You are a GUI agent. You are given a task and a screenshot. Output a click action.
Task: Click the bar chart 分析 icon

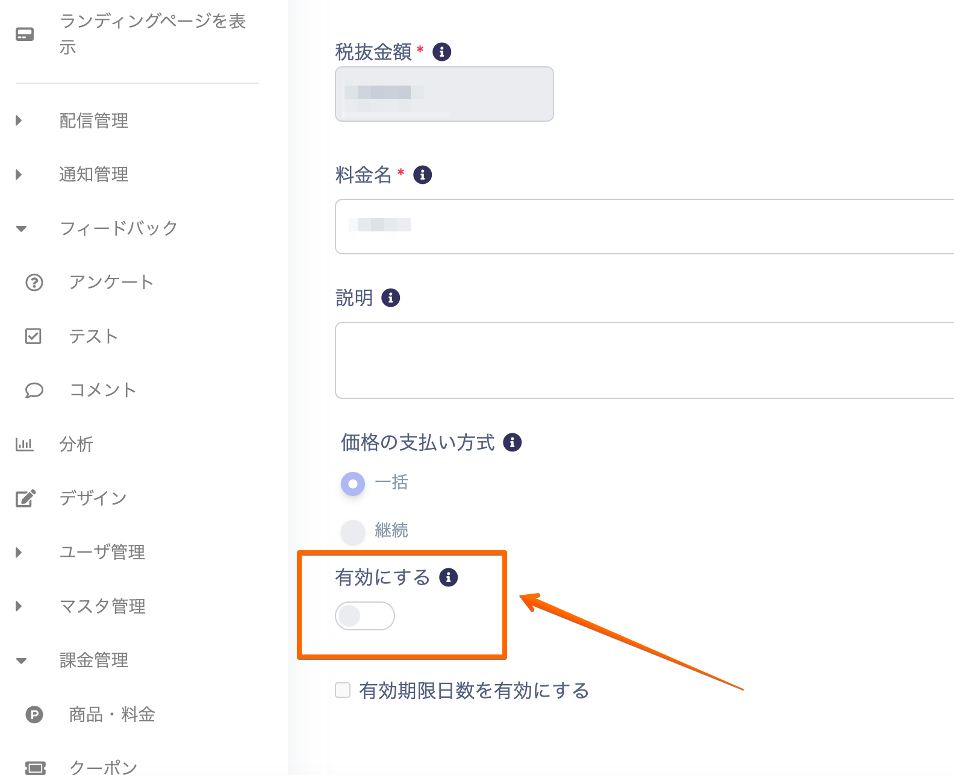25,444
